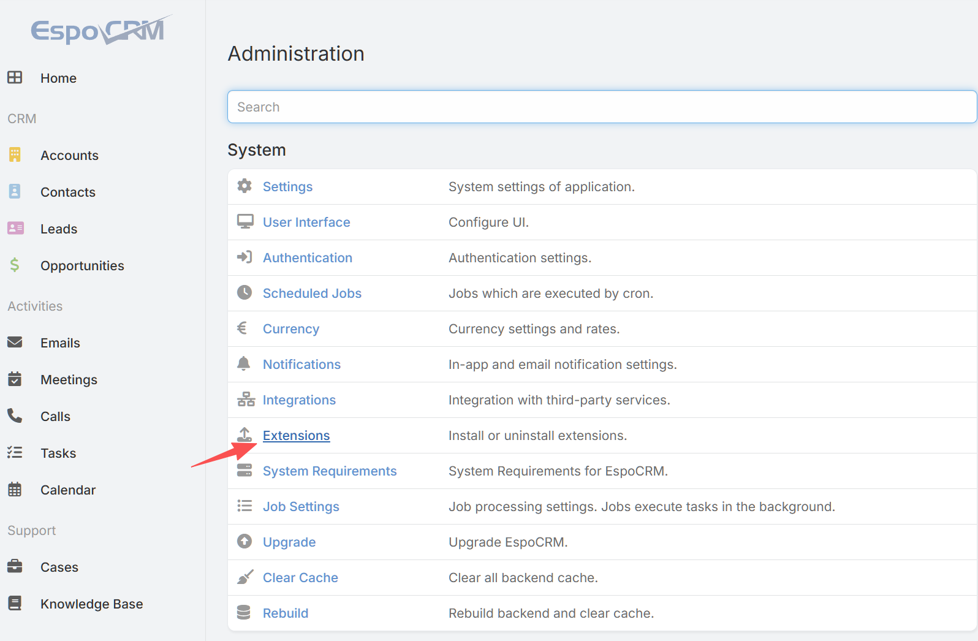Open Contacts from the sidebar
This screenshot has width=978, height=641.
click(68, 192)
